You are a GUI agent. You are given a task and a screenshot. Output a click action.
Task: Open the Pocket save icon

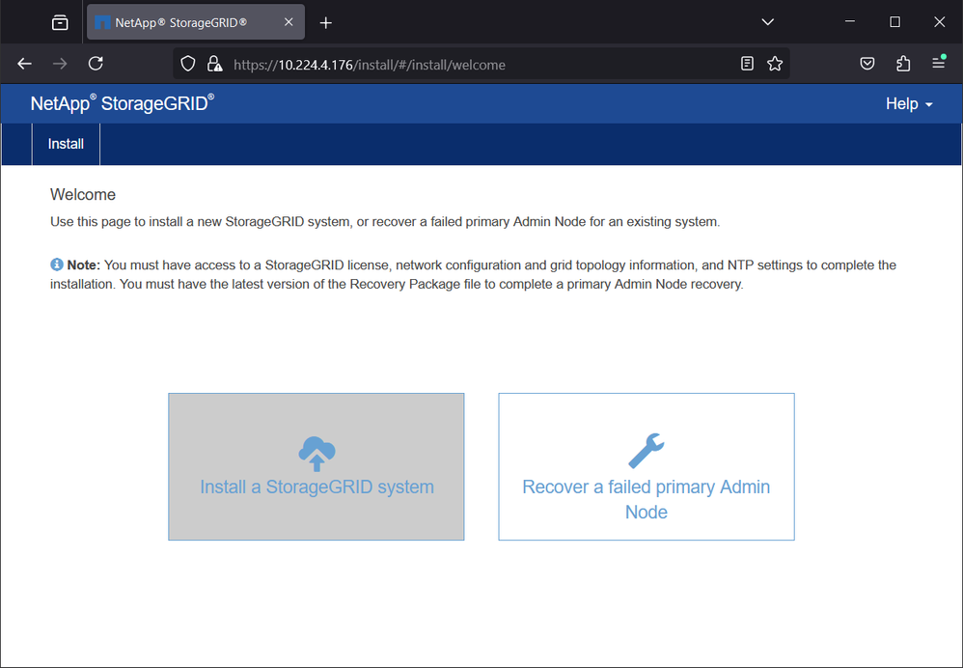click(x=867, y=64)
